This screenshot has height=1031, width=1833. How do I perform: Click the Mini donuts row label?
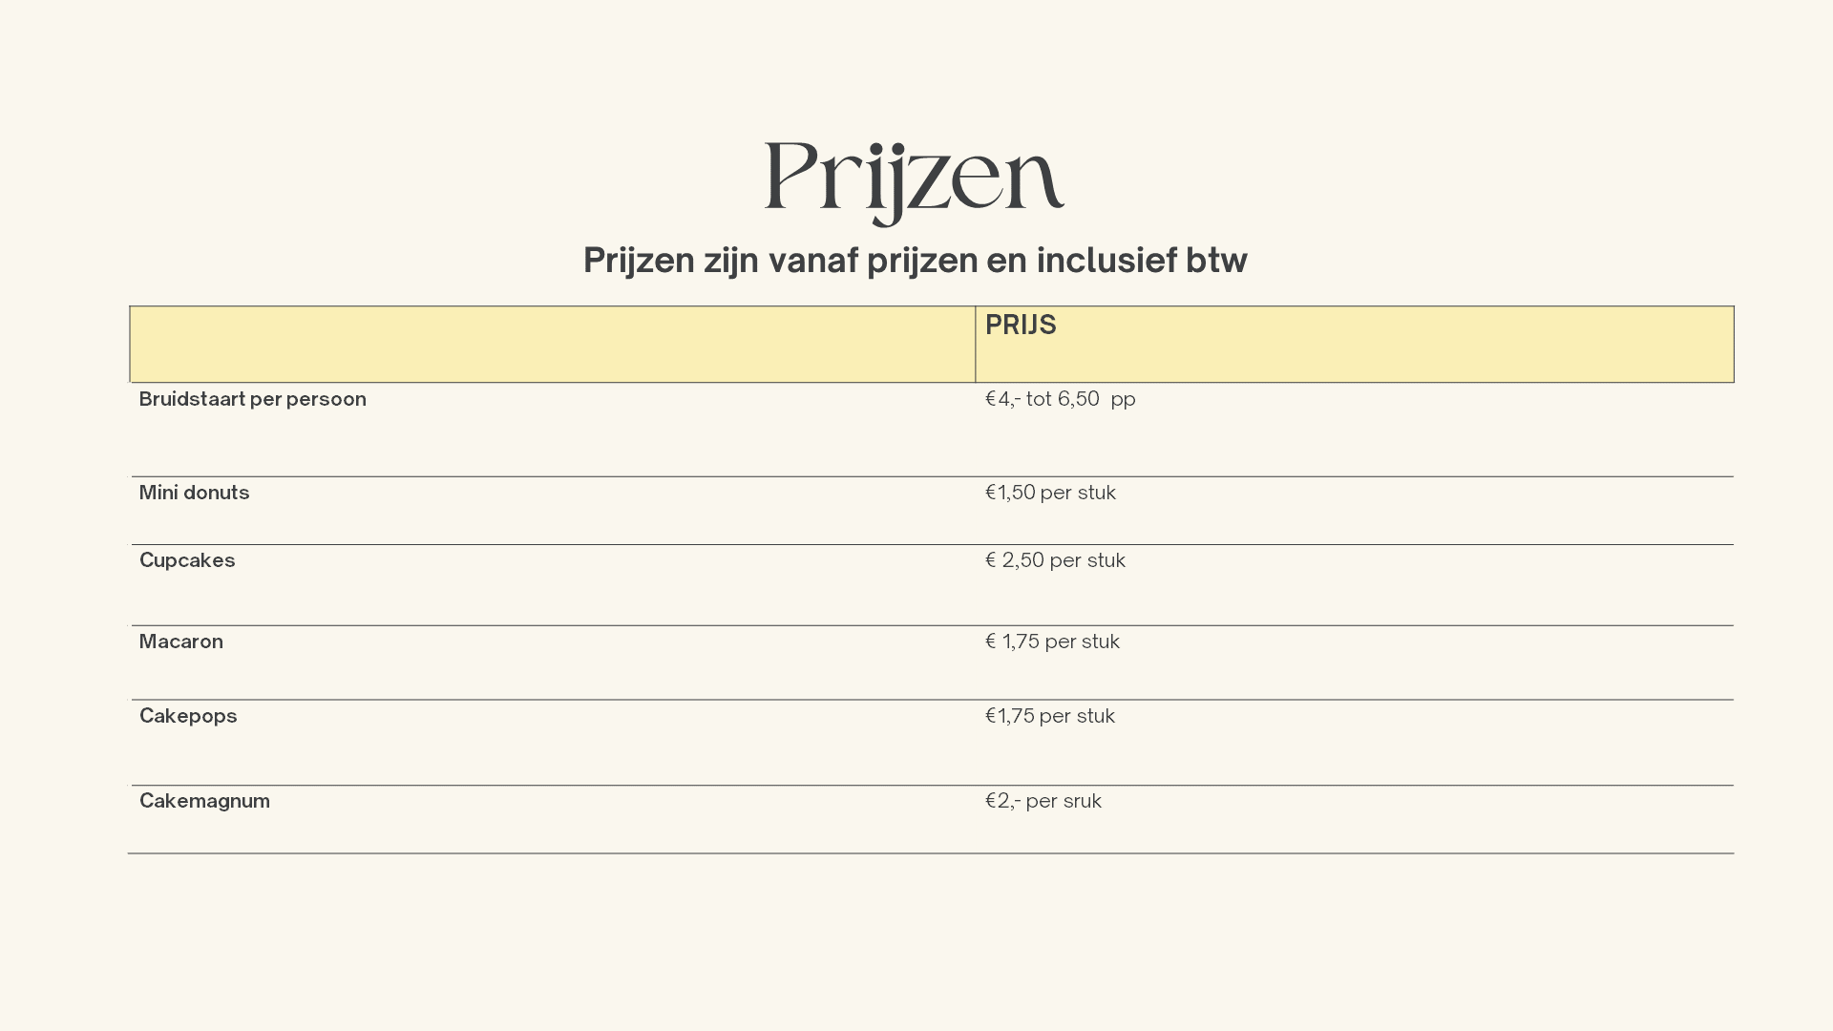194,493
